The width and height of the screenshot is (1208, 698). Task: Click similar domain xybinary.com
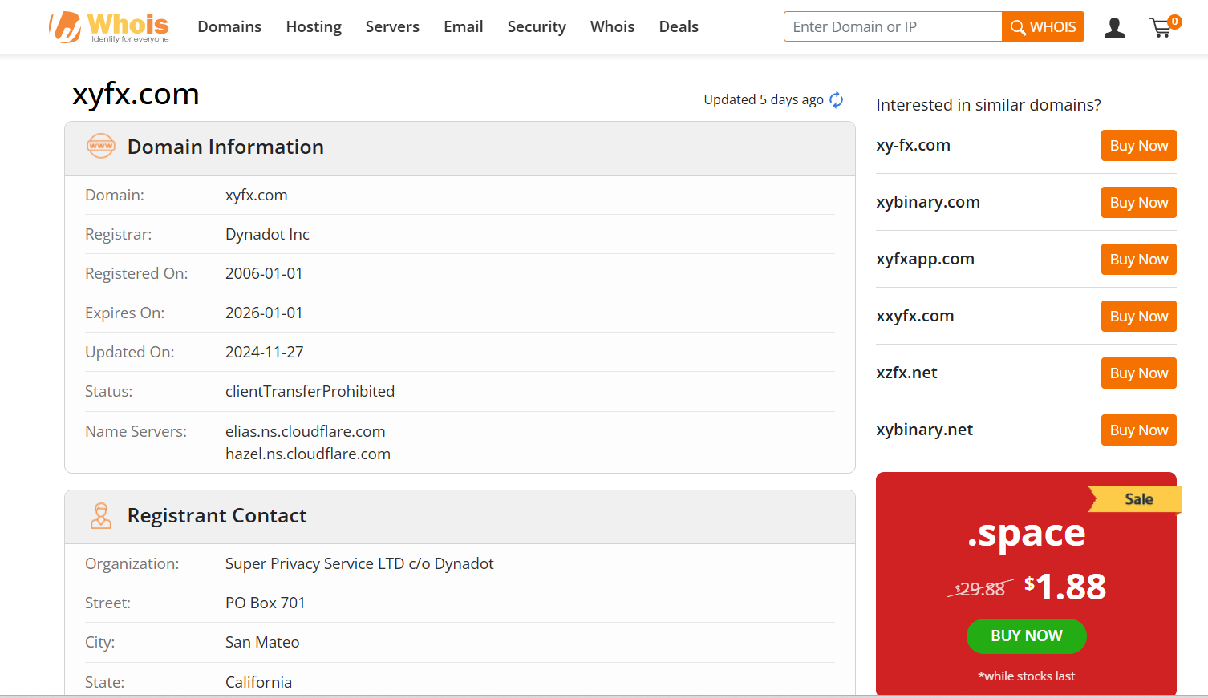928,202
